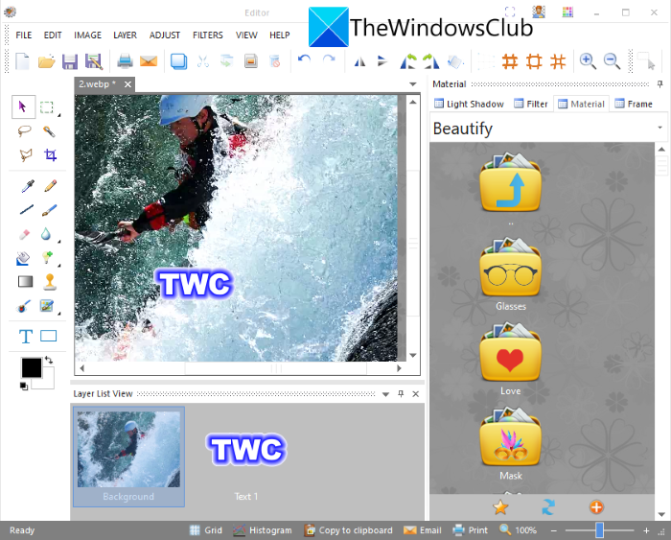Screen dimensions: 671x540
Task: Open the ADJUST menu
Action: (x=164, y=35)
